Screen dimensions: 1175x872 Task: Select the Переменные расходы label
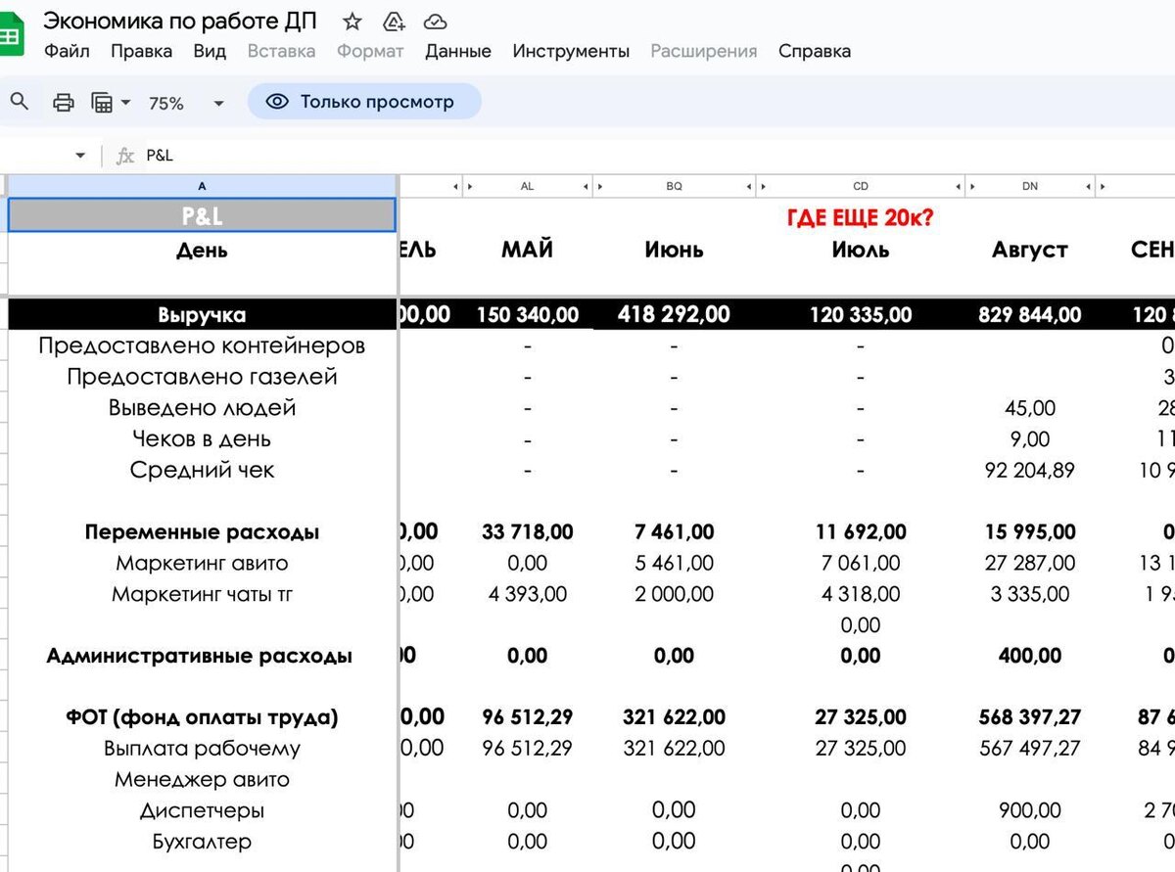tap(202, 532)
